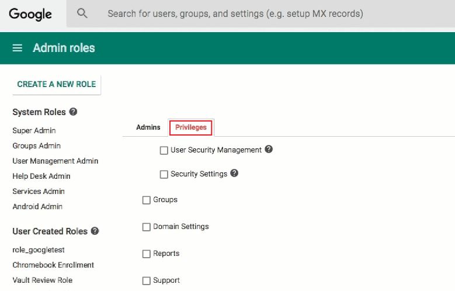Click the User Created Roles heading

pyautogui.click(x=50, y=231)
